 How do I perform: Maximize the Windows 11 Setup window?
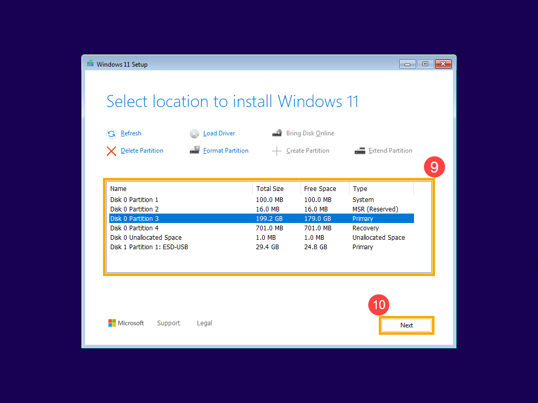click(x=425, y=64)
